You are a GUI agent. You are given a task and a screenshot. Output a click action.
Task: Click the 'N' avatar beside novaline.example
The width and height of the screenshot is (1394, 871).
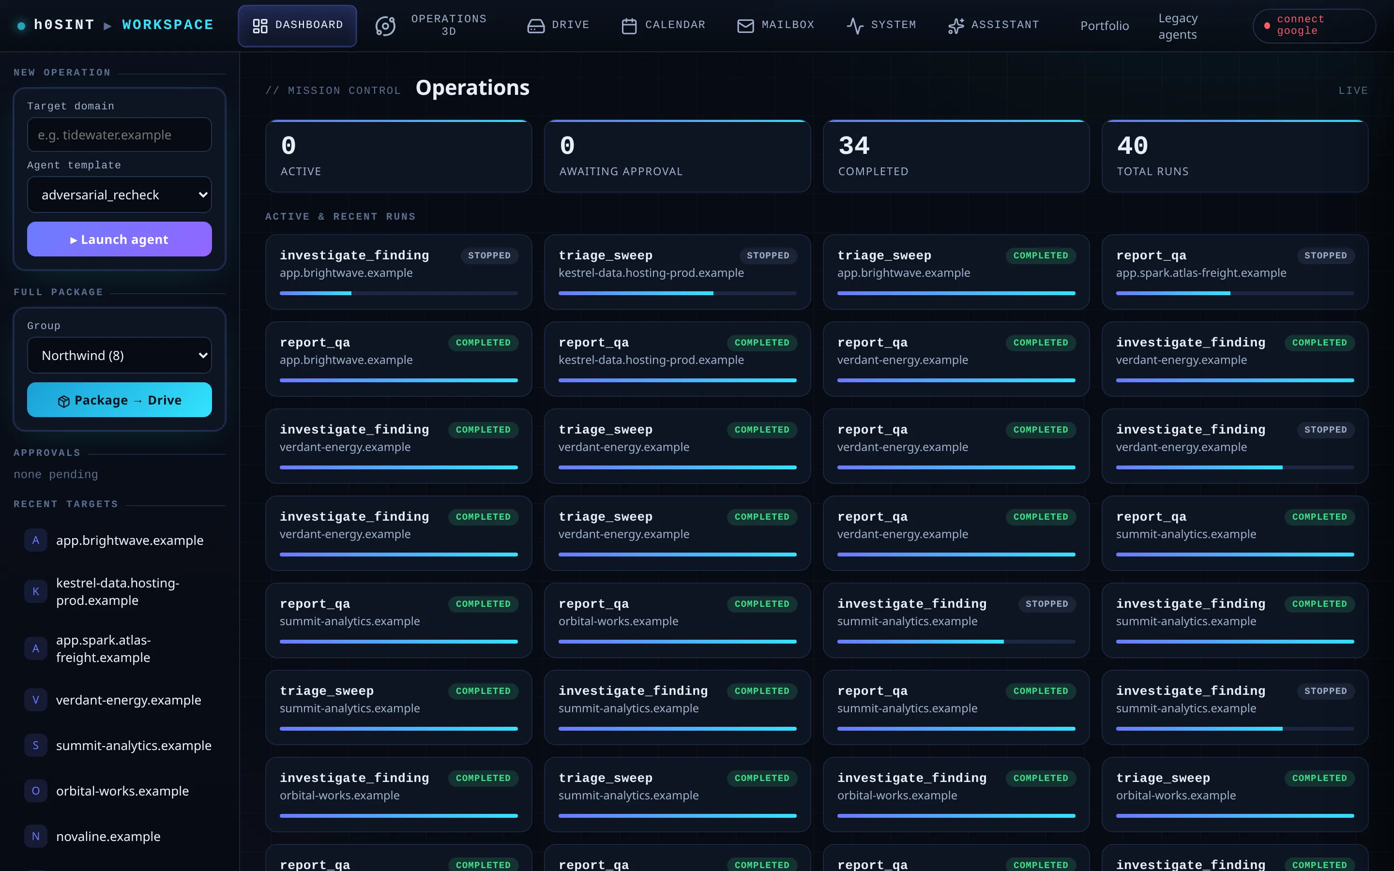click(x=36, y=837)
